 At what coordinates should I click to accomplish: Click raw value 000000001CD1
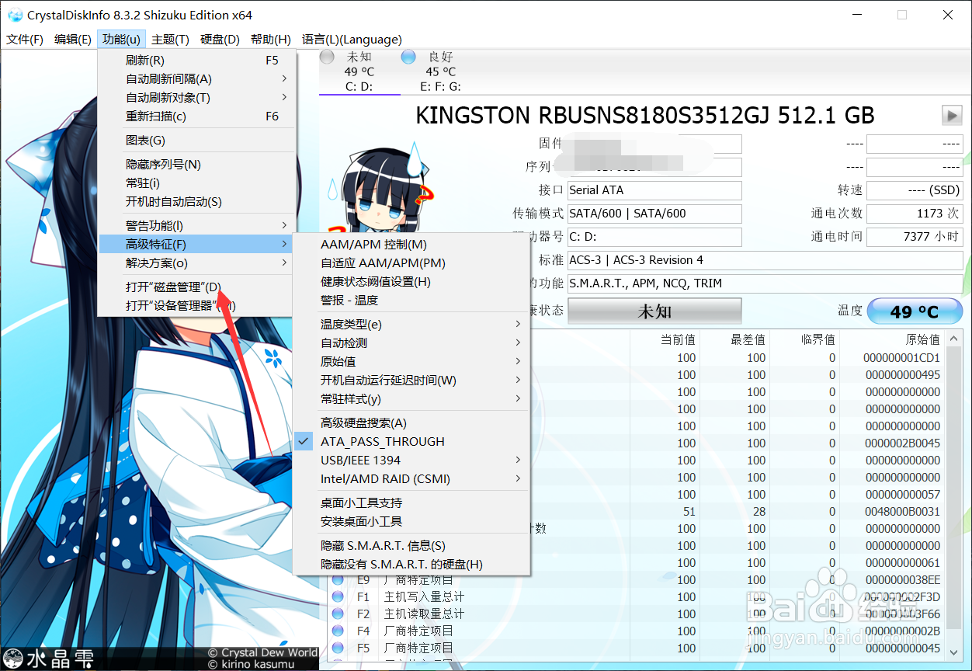tap(901, 358)
